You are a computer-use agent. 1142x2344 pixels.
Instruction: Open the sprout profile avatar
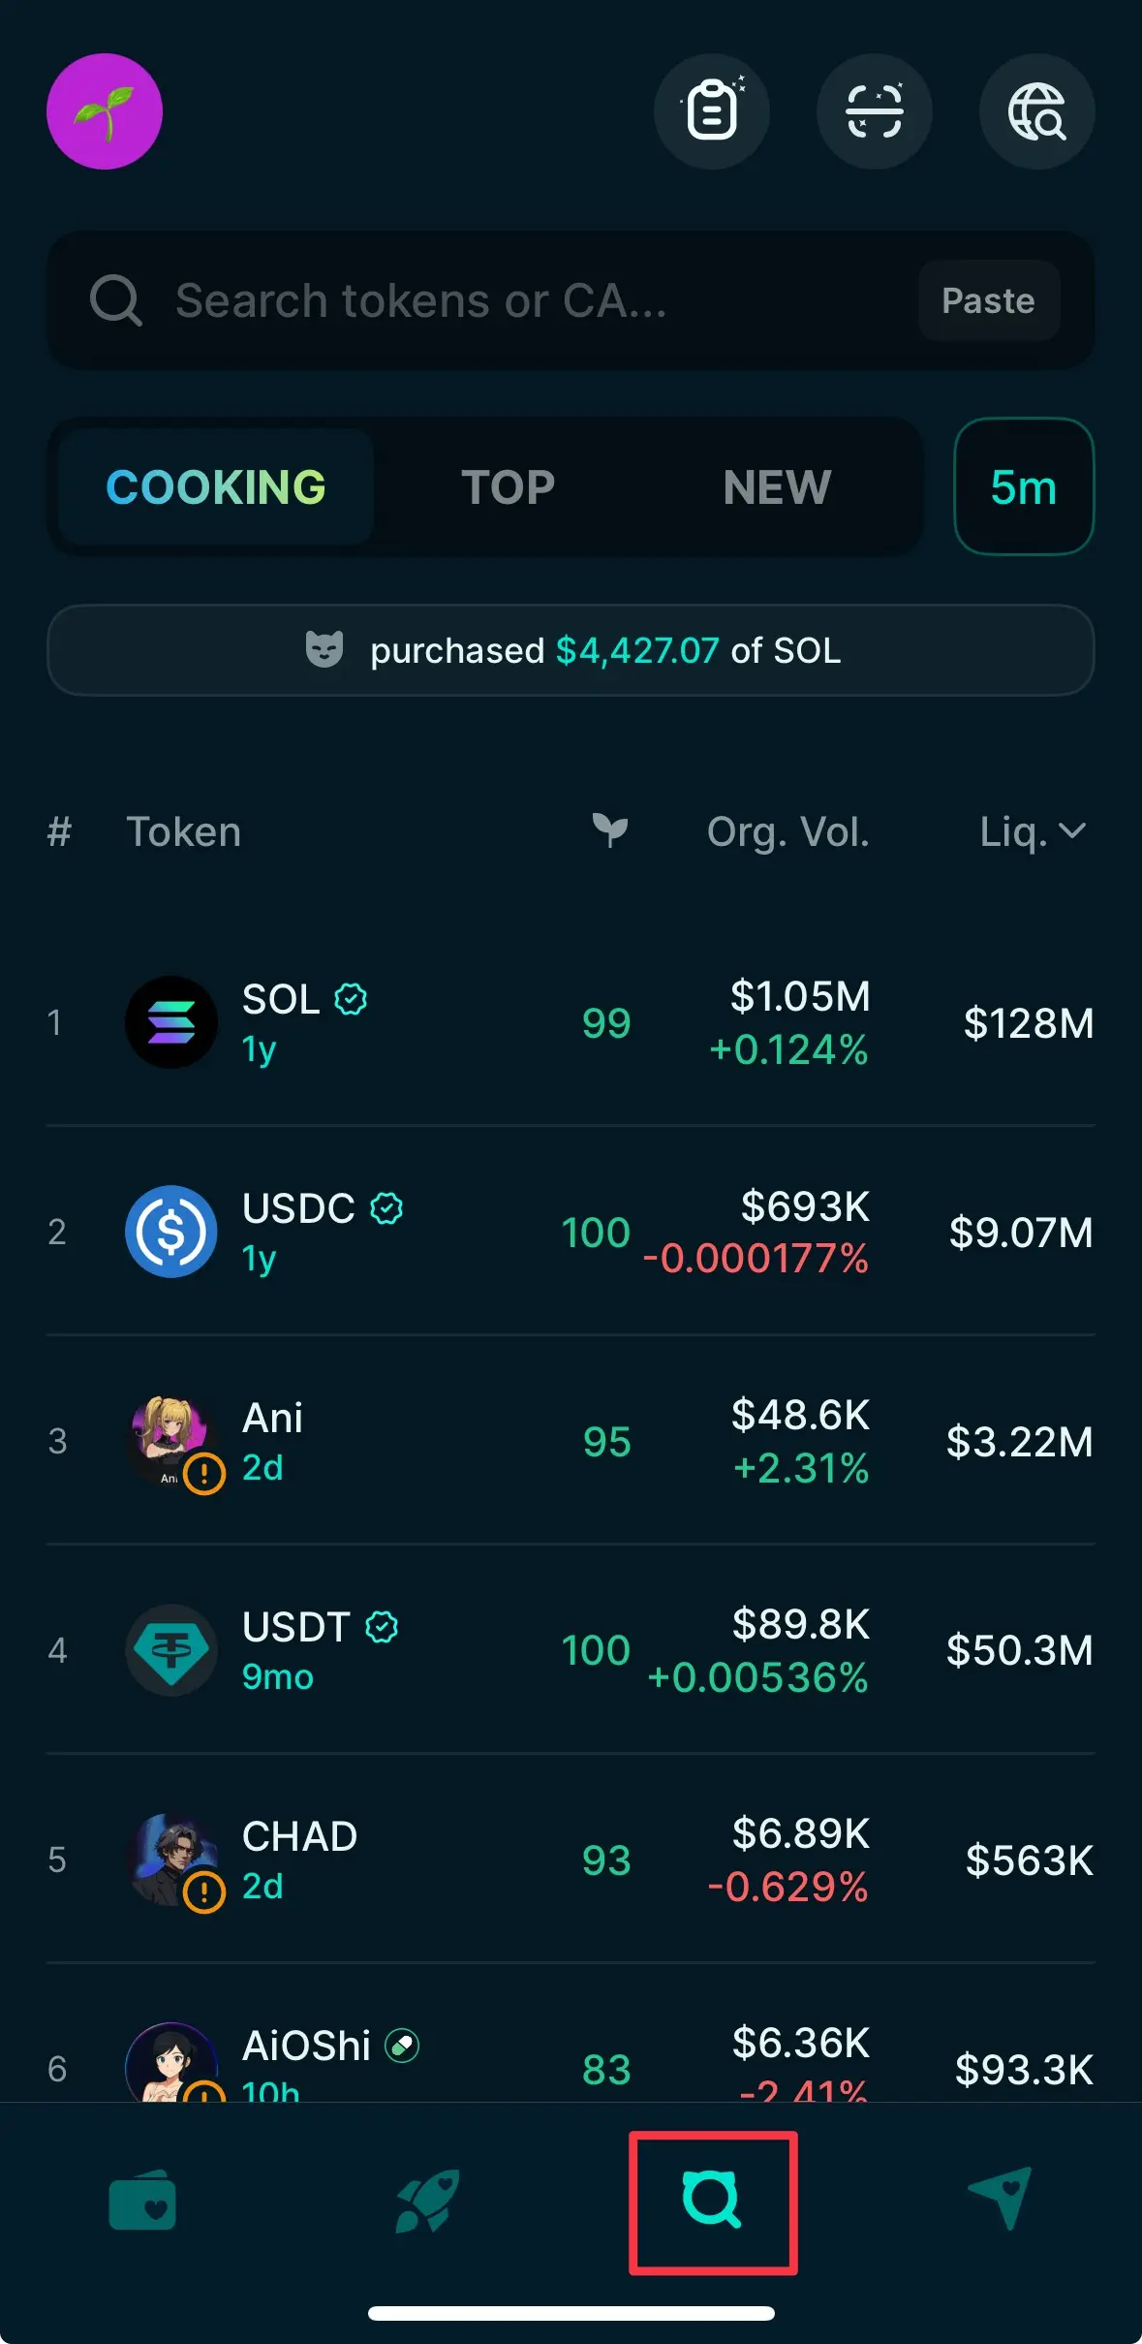click(105, 111)
